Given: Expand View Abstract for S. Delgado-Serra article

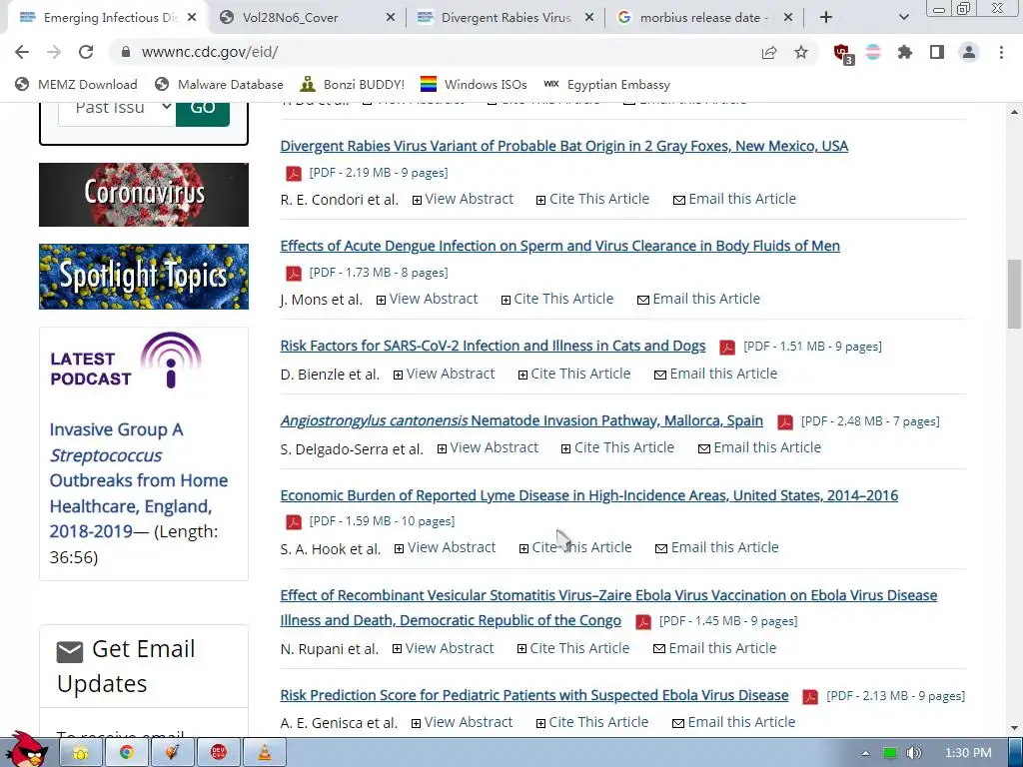Looking at the screenshot, I should [x=488, y=447].
